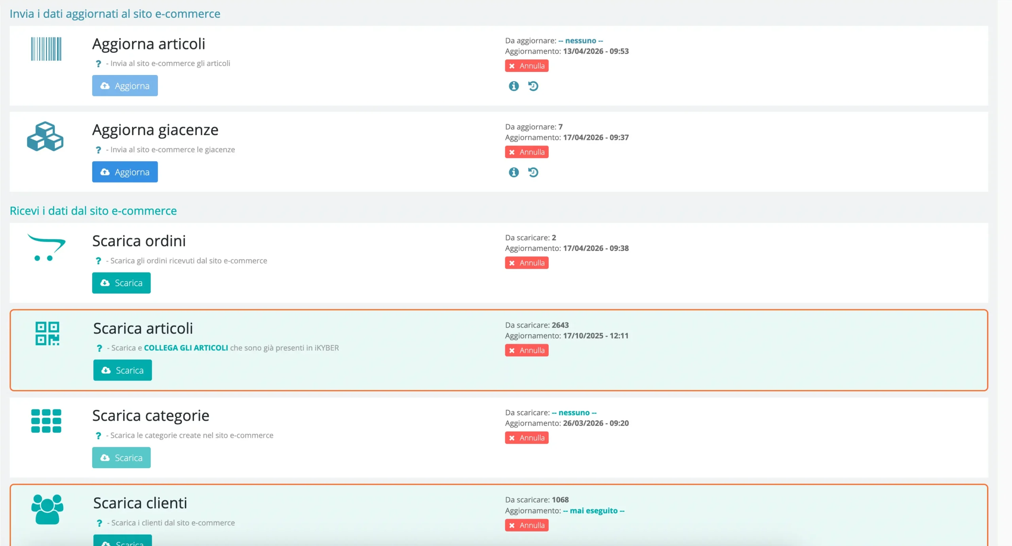The height and width of the screenshot is (546, 1012).
Task: Click the 'Scarica articoli' title
Action: [x=143, y=328]
